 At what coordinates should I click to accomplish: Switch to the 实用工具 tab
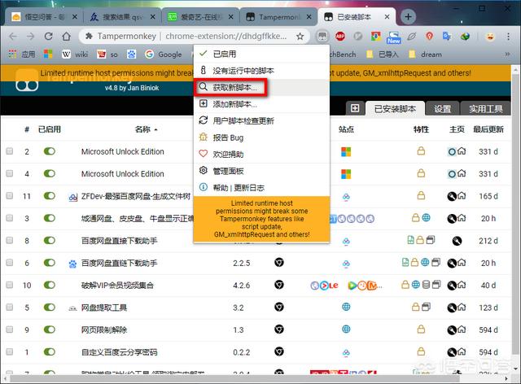coord(485,109)
